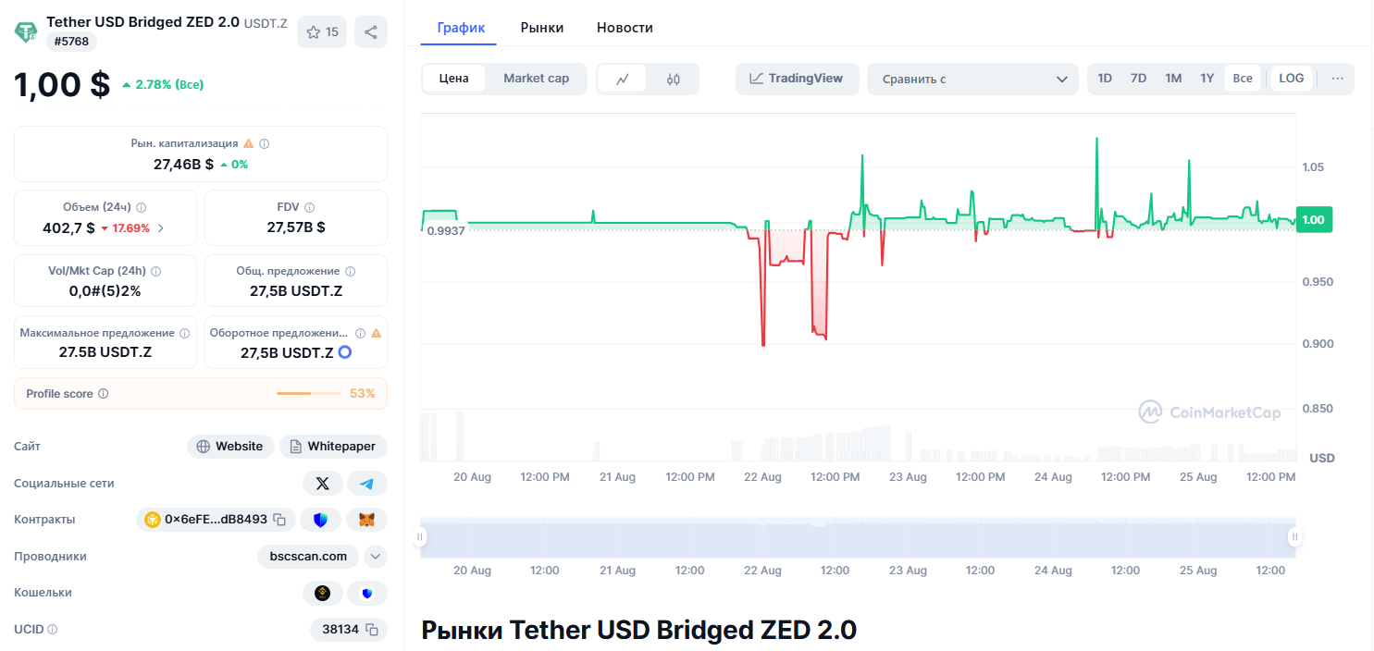Open the TradingView chart button
The width and height of the screenshot is (1374, 651).
[797, 79]
